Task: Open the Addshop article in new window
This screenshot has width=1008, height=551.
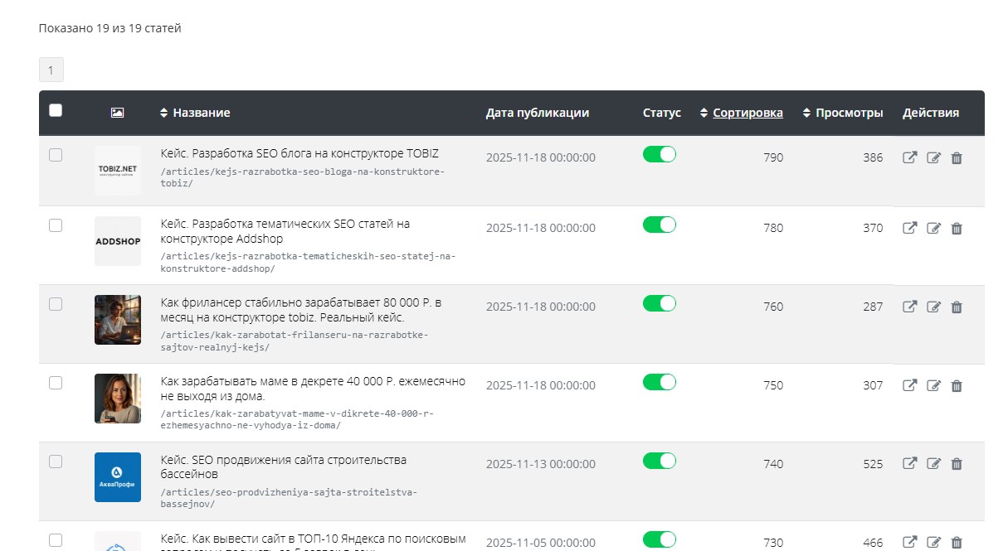Action: 909,228
